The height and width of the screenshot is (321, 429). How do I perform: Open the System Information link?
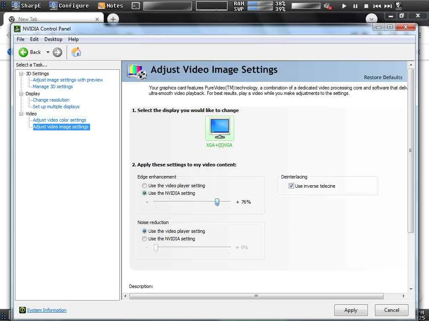point(47,310)
